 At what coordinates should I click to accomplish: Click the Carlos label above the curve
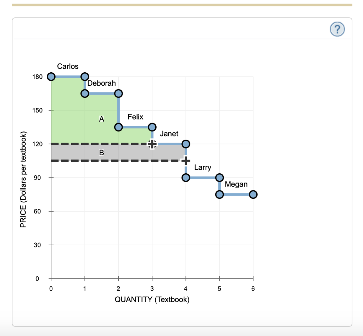pyautogui.click(x=68, y=66)
